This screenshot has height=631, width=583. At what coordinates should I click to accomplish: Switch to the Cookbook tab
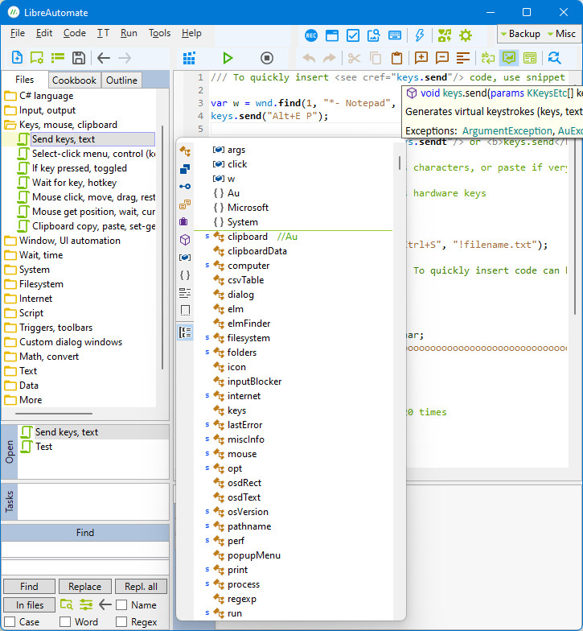[x=74, y=80]
